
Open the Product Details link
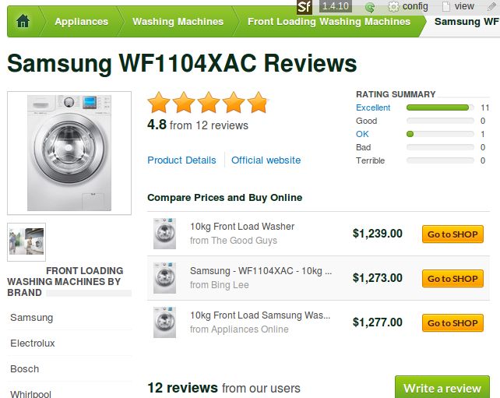tap(181, 160)
